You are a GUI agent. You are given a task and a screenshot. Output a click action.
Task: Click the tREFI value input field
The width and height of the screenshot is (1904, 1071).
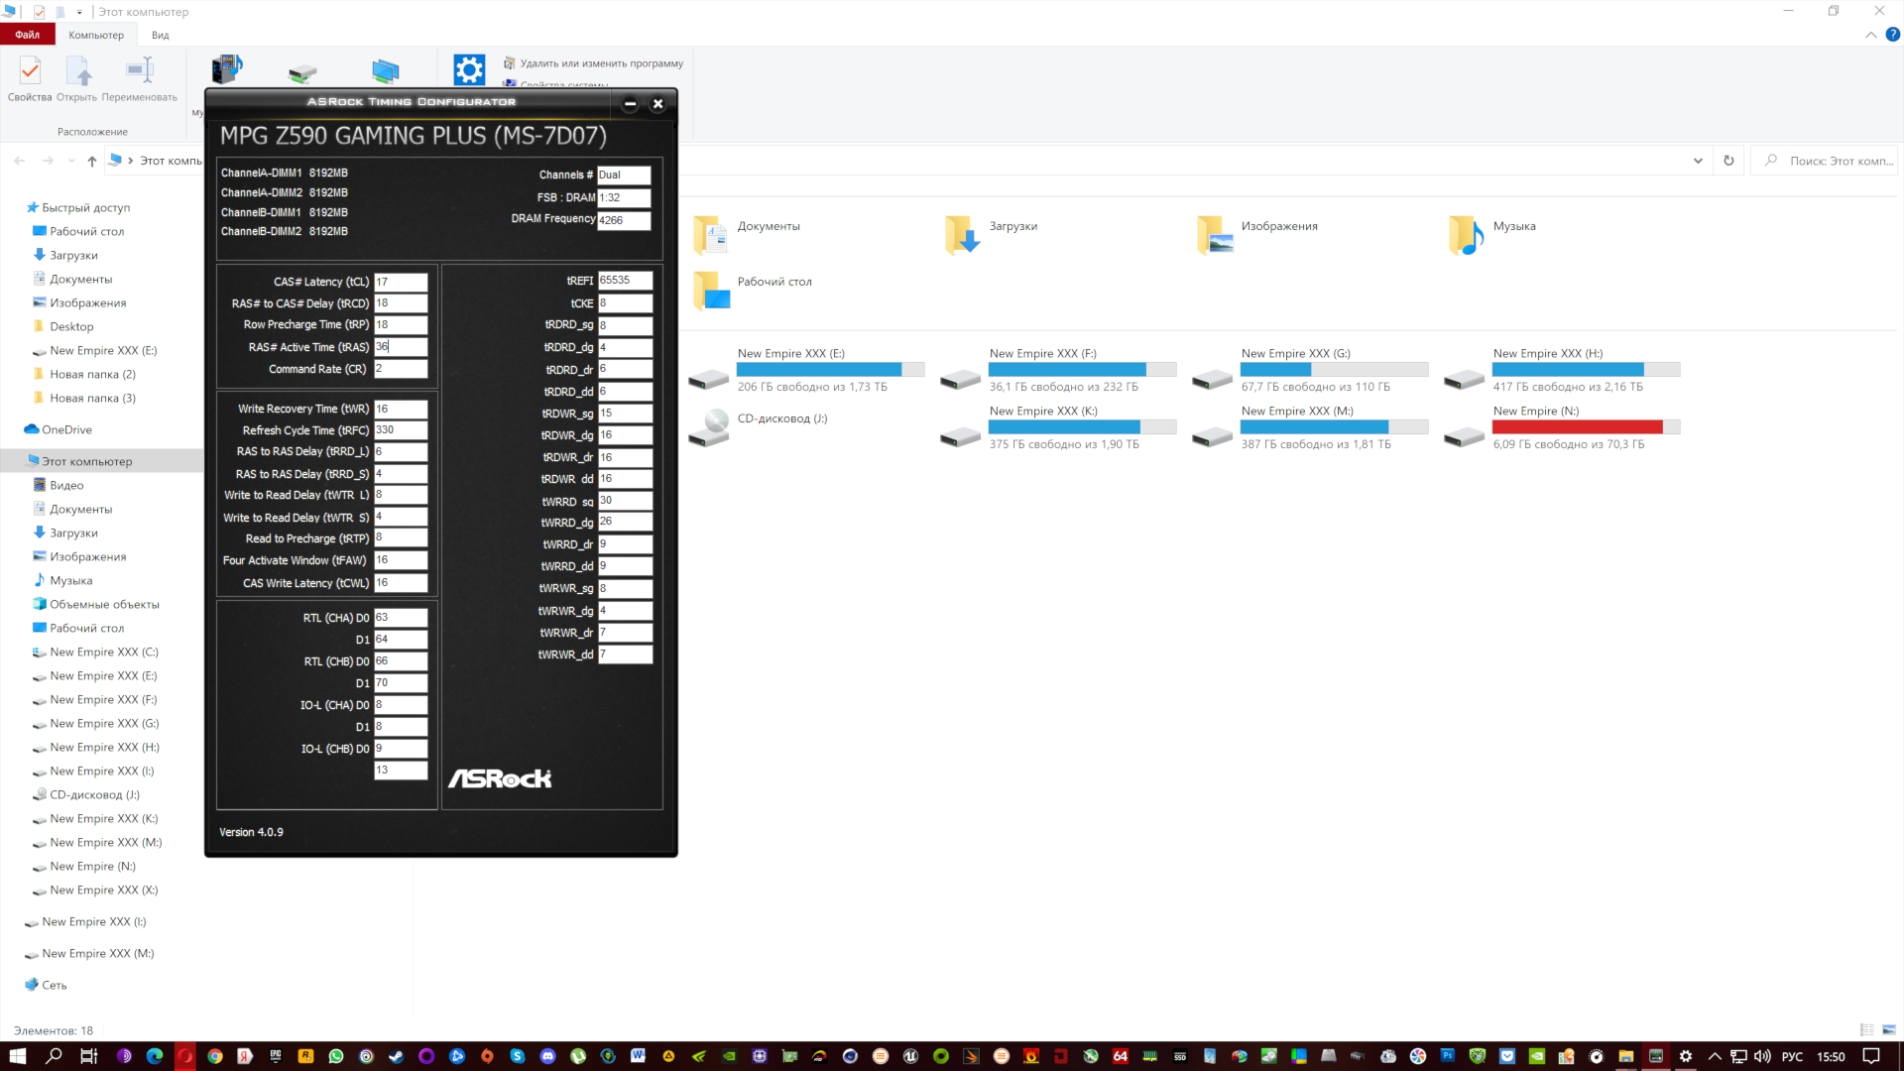click(x=625, y=281)
